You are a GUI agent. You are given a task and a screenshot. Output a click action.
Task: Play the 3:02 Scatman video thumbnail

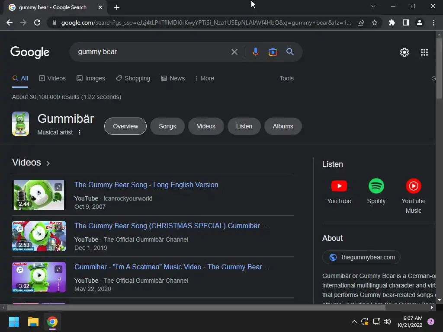39,277
